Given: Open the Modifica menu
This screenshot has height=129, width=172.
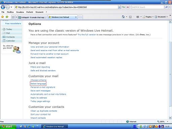Looking at the screenshot, I should point(10,12).
